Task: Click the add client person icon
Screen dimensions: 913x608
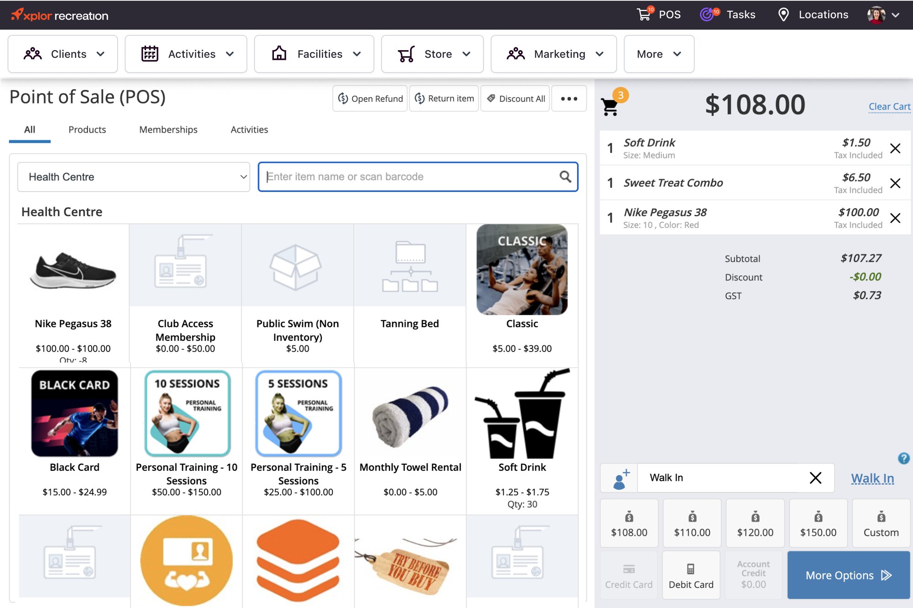Action: point(619,478)
